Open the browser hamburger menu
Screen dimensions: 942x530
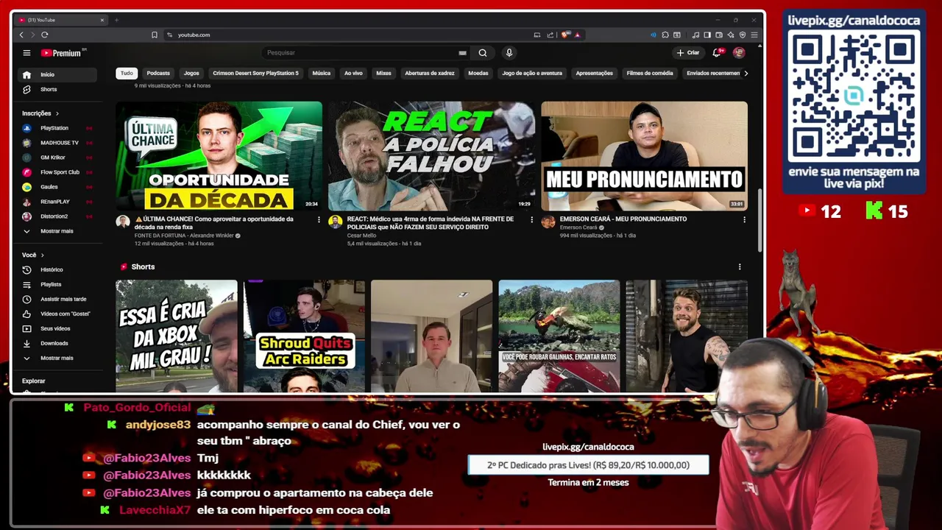pos(754,35)
